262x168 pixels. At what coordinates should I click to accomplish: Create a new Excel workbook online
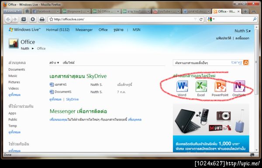[x=201, y=88]
